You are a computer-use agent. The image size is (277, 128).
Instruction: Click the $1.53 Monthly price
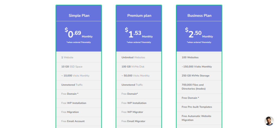(x=139, y=34)
